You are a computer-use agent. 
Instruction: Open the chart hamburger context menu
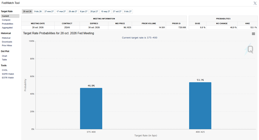254,34
